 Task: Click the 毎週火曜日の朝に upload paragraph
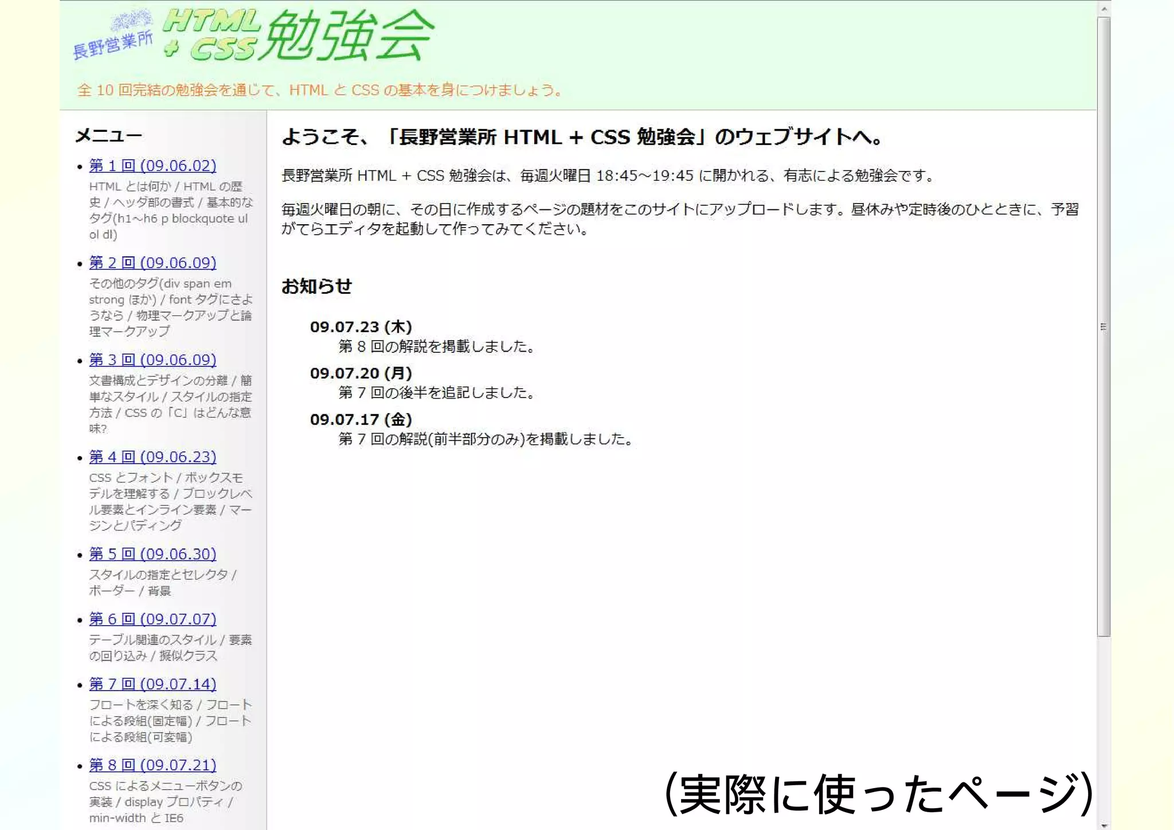(x=680, y=219)
